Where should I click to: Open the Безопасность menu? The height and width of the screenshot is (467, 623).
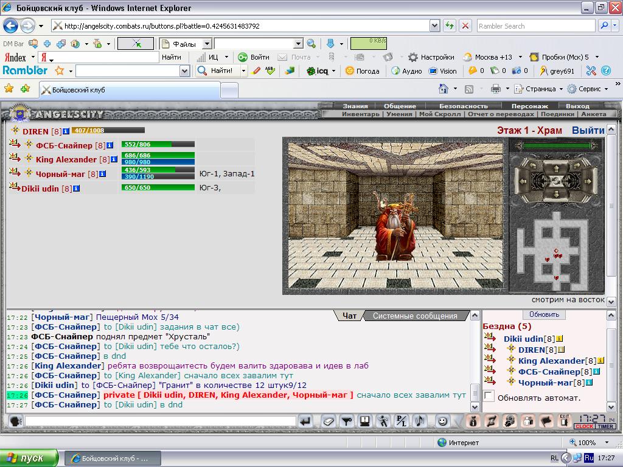pyautogui.click(x=463, y=106)
